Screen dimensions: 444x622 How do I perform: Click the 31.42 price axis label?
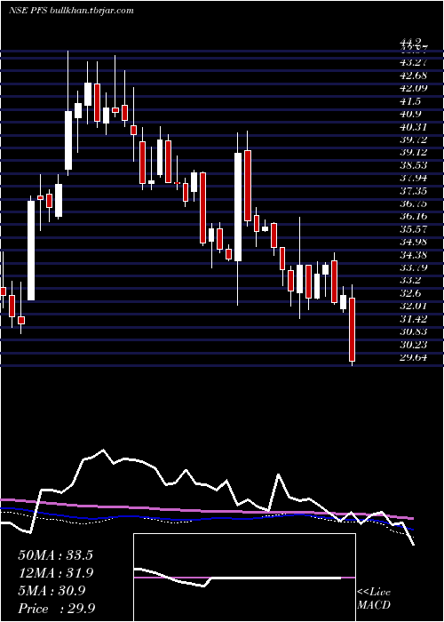click(x=413, y=320)
